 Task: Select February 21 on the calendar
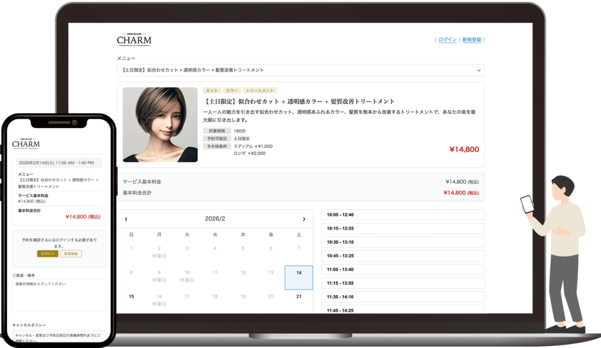[299, 296]
